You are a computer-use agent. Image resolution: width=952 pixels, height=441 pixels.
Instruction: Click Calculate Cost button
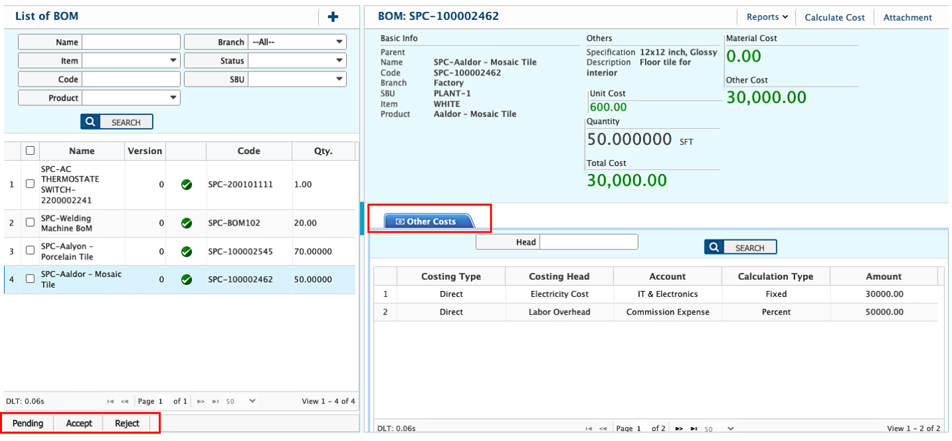tap(834, 17)
